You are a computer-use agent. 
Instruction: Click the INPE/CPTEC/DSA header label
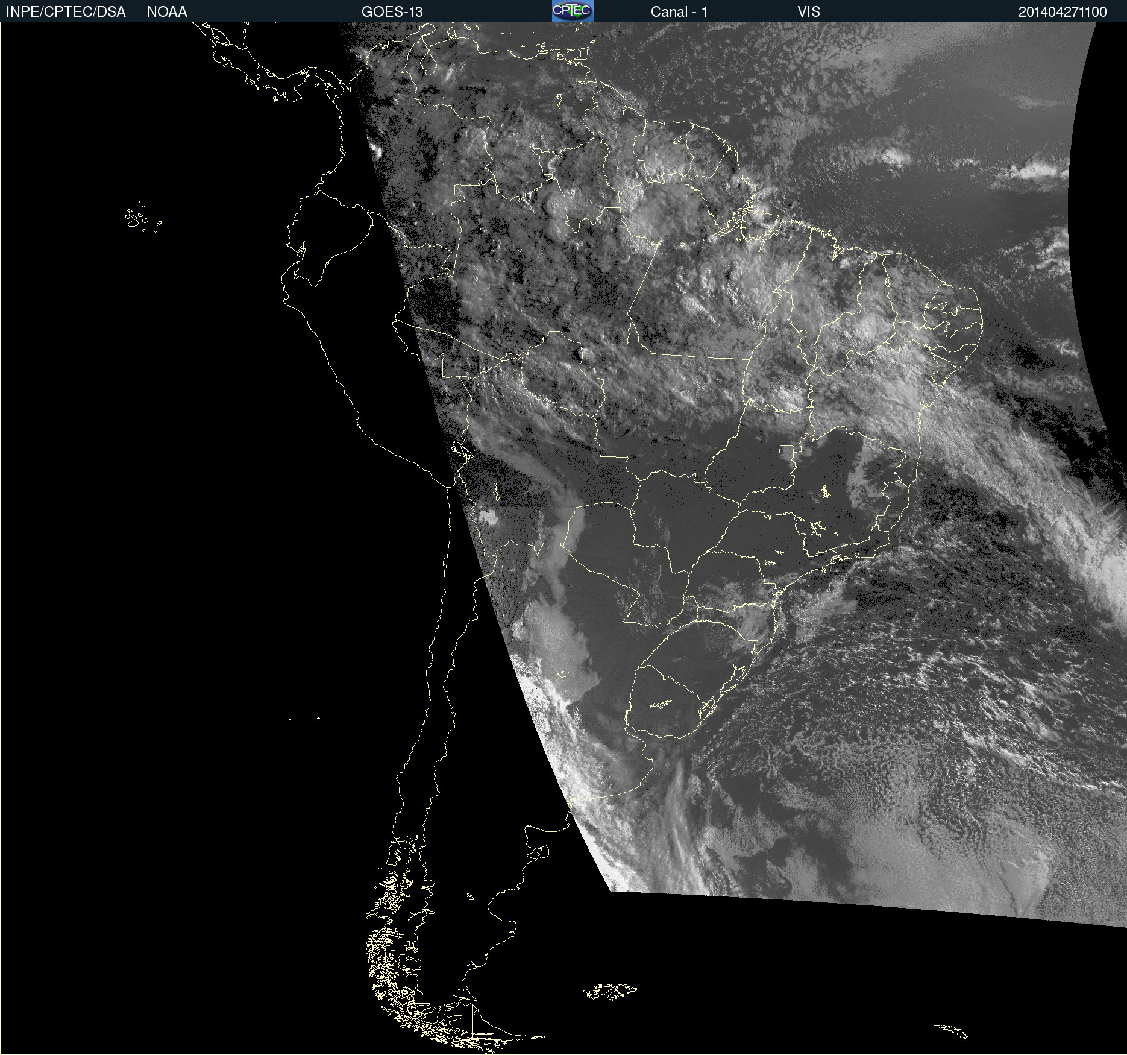coord(66,12)
